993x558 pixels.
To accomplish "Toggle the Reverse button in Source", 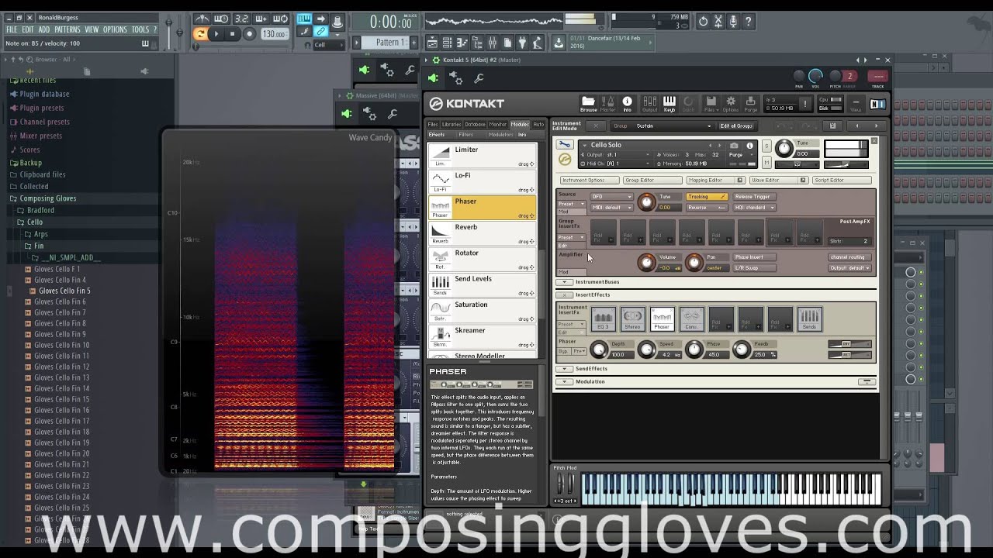I will (x=706, y=208).
